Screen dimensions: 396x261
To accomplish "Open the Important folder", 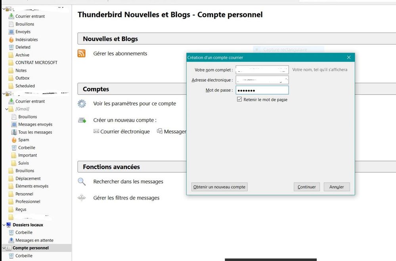I will tap(27, 155).
